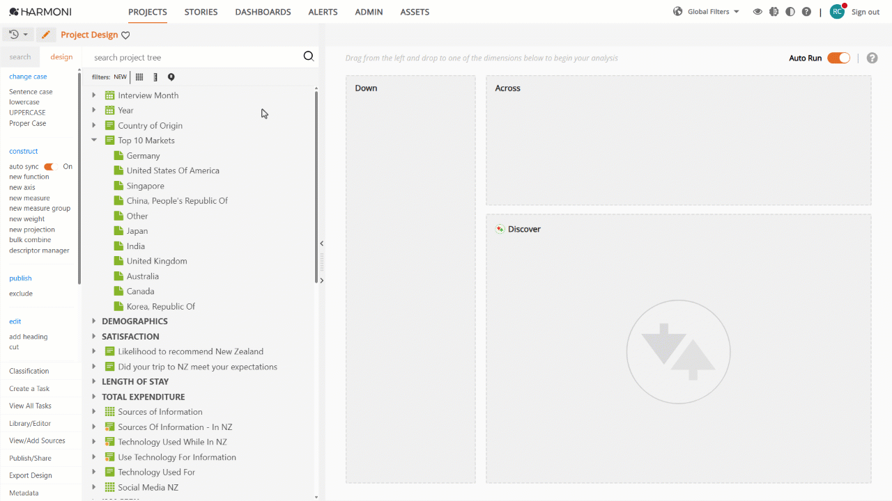Click into the search project tree field

195,57
